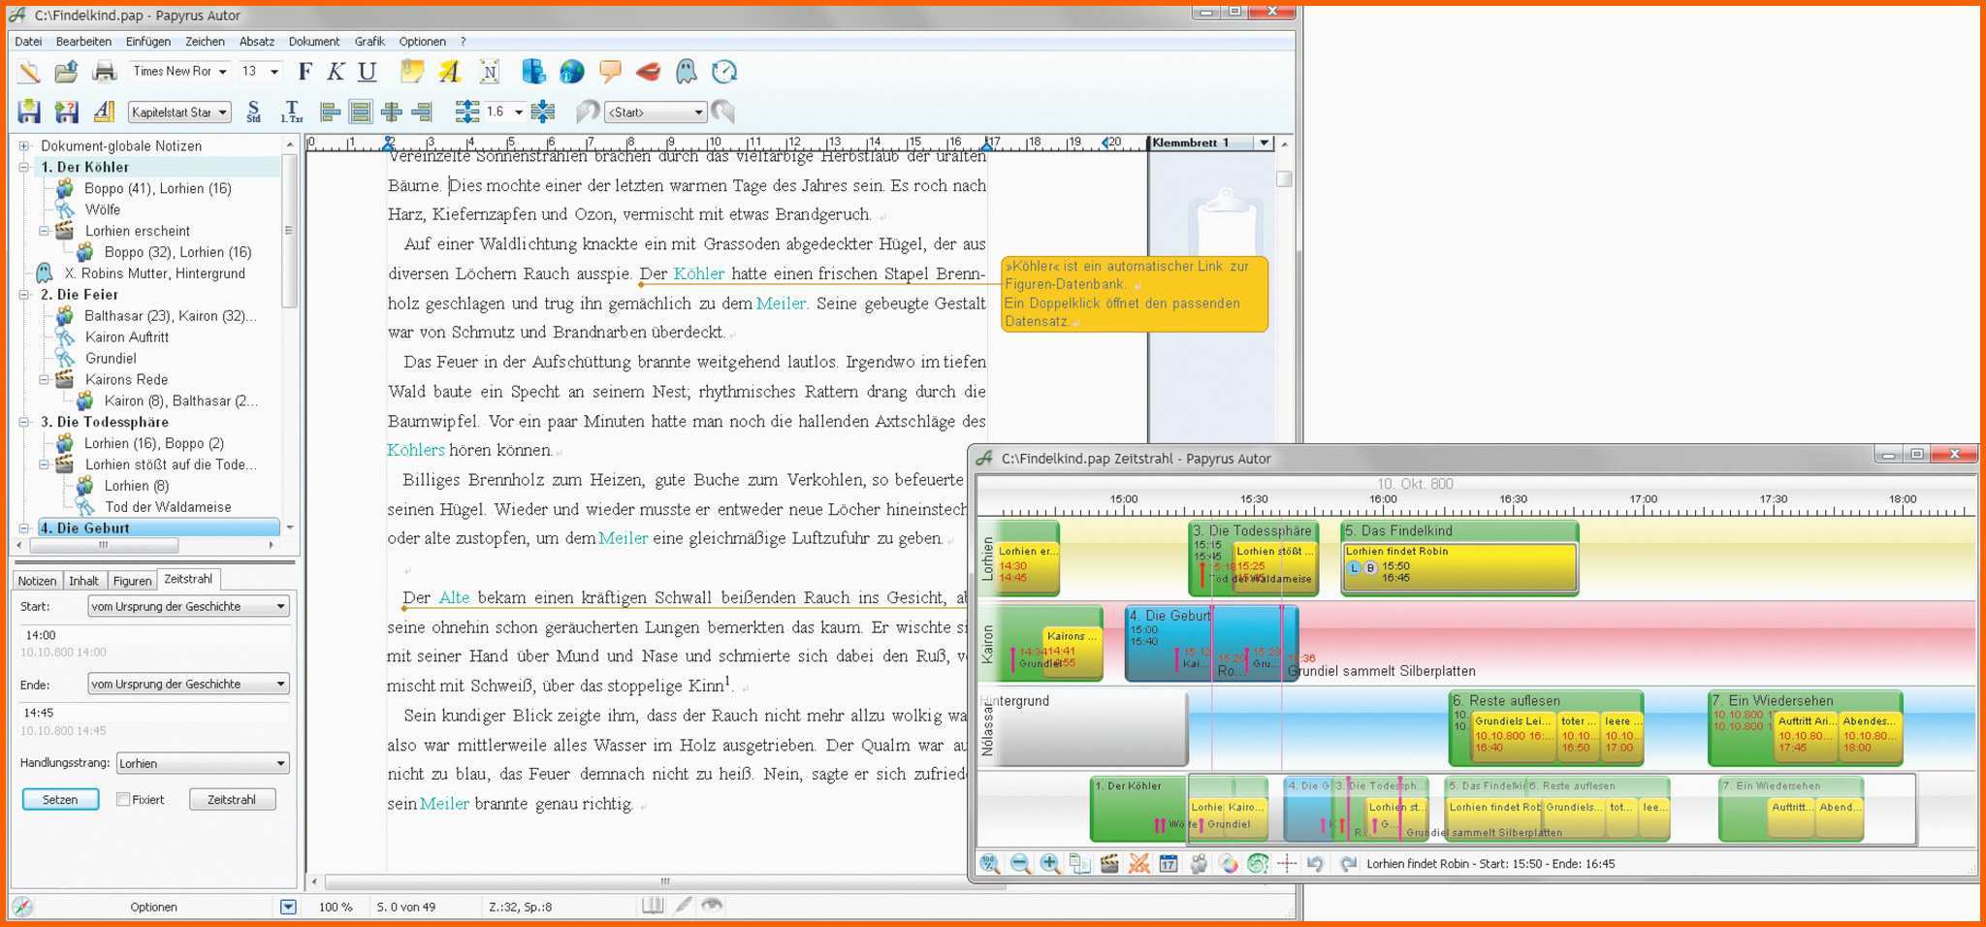Set paragraph alignment to left
Viewport: 1986px width, 927px height.
(331, 112)
